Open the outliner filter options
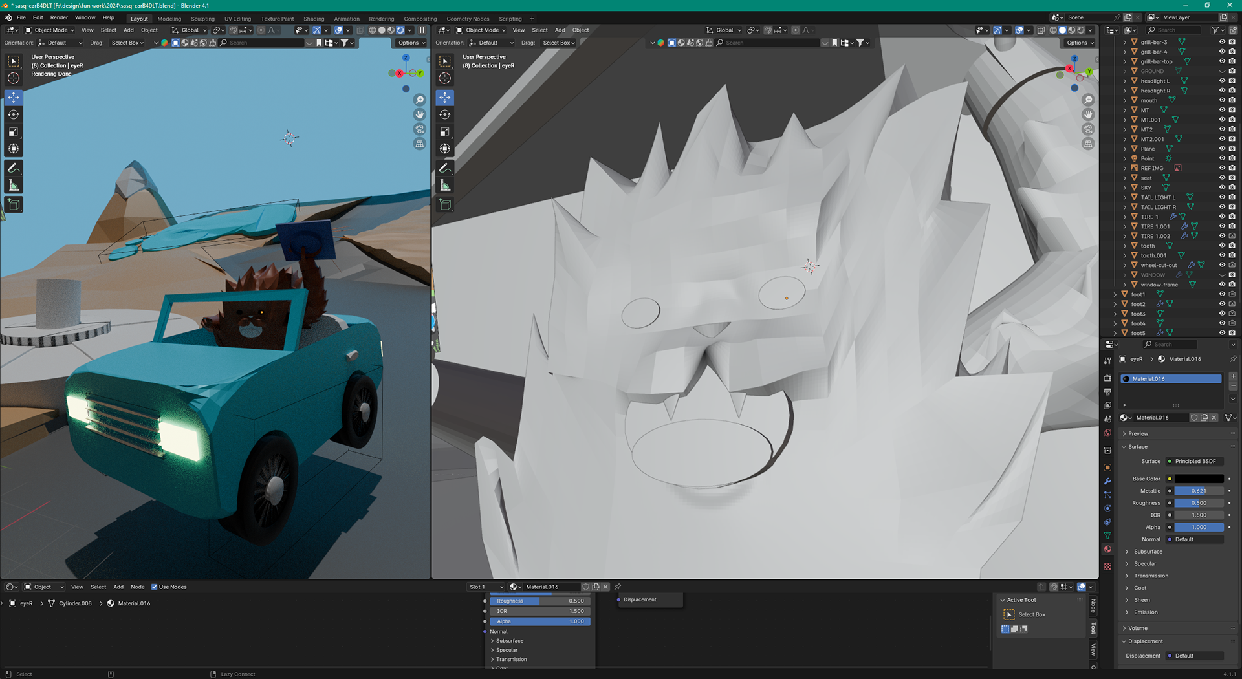The width and height of the screenshot is (1242, 679). pos(1217,30)
